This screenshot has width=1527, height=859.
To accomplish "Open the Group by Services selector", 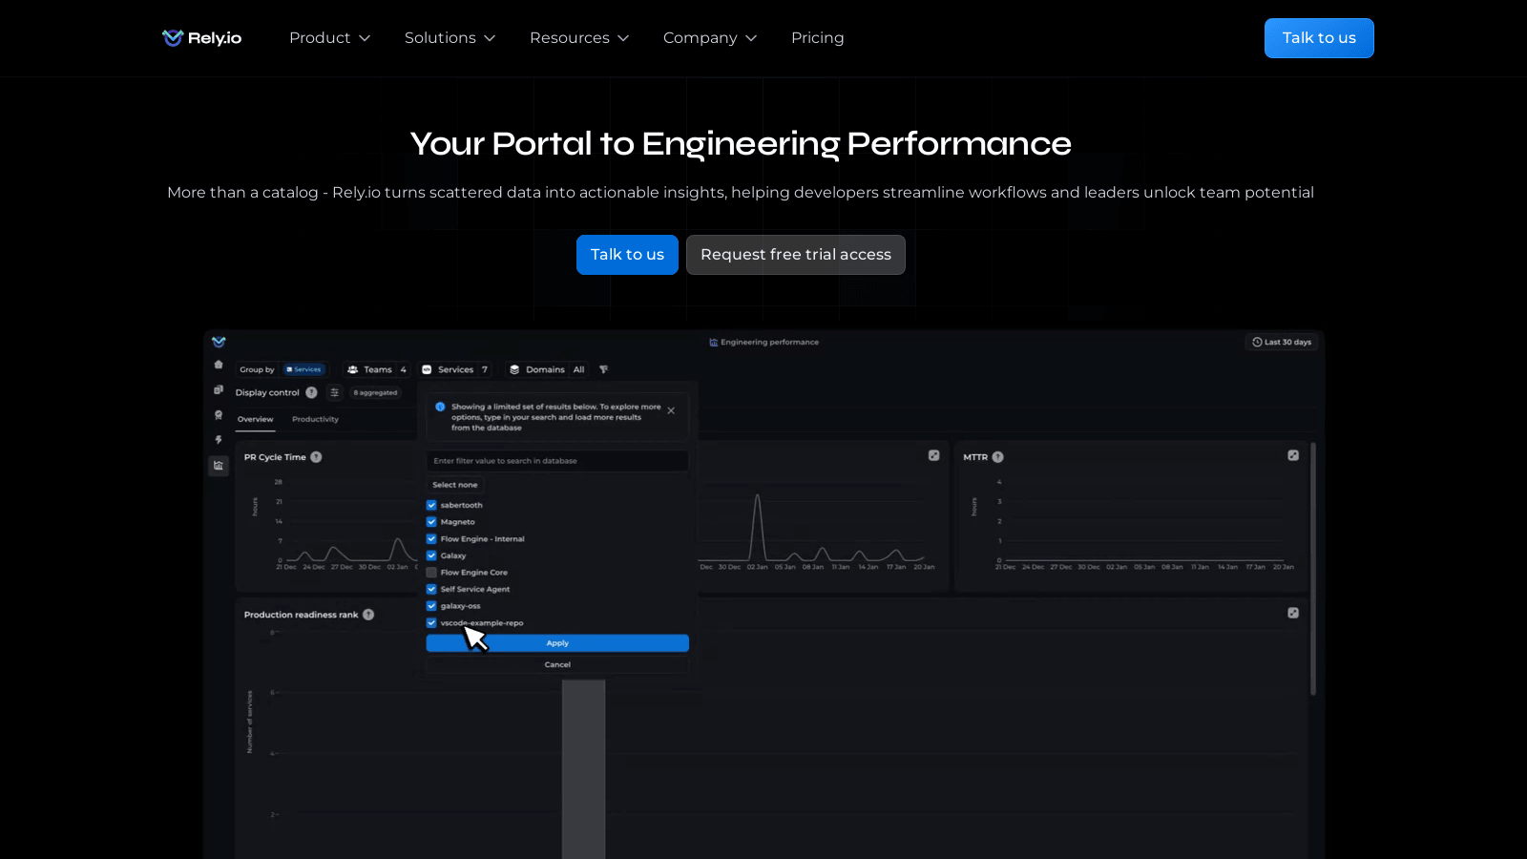I will (x=306, y=369).
